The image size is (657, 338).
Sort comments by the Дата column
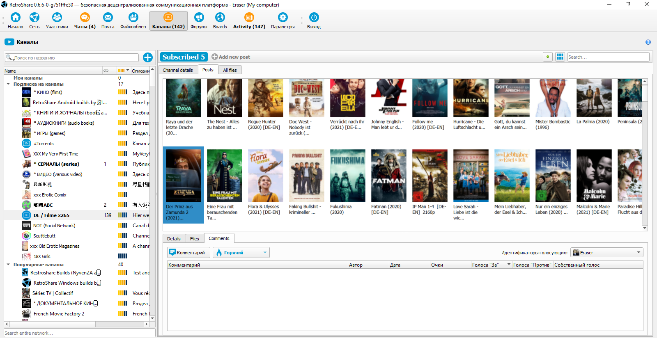click(409, 265)
